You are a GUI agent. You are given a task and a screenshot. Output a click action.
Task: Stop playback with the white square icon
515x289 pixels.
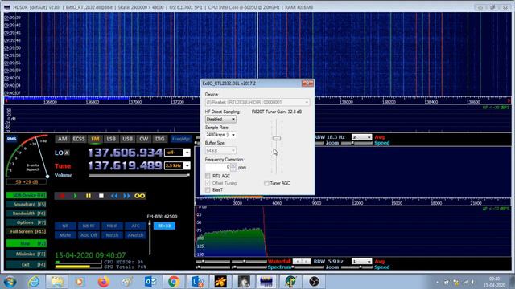(101, 196)
